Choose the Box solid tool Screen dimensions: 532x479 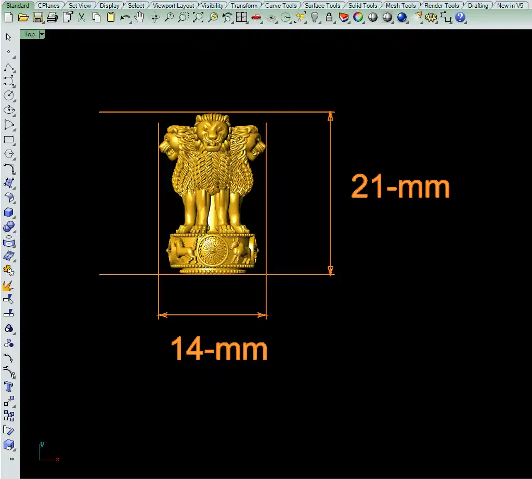point(9,212)
